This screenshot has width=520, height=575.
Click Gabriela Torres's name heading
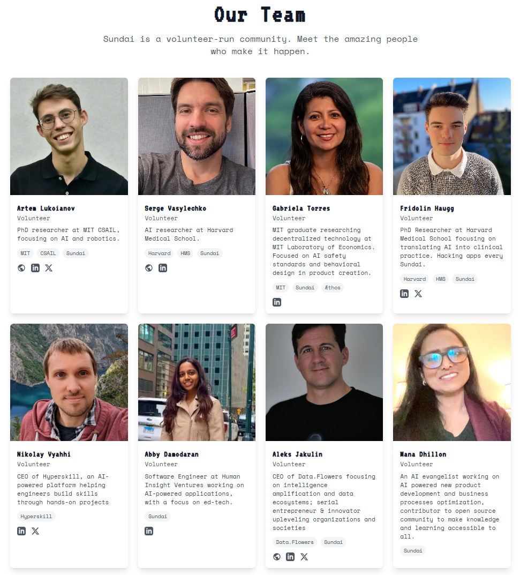(301, 208)
